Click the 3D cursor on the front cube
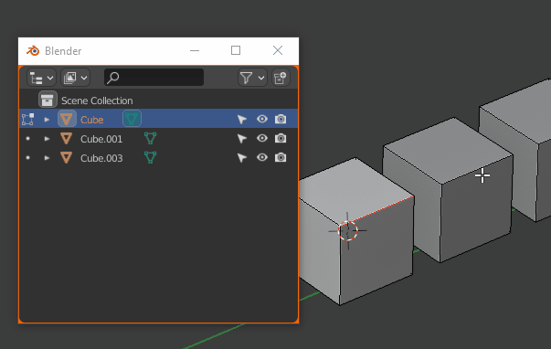Screen dimensions: 551x349 pos(347,230)
